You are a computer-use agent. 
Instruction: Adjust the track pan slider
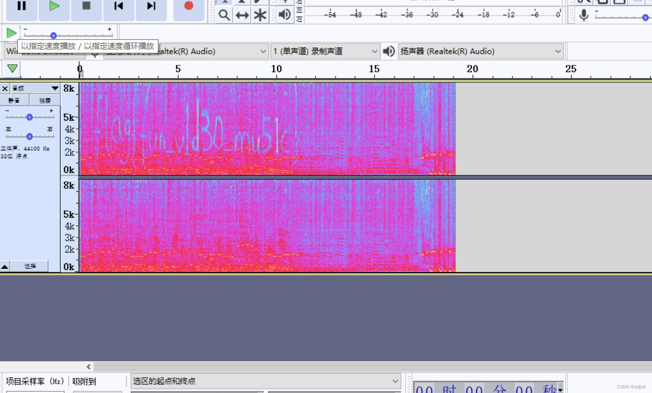[29, 136]
